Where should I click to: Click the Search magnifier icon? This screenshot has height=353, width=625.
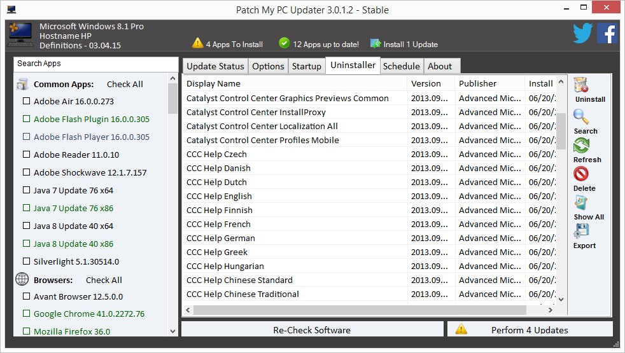tap(580, 117)
